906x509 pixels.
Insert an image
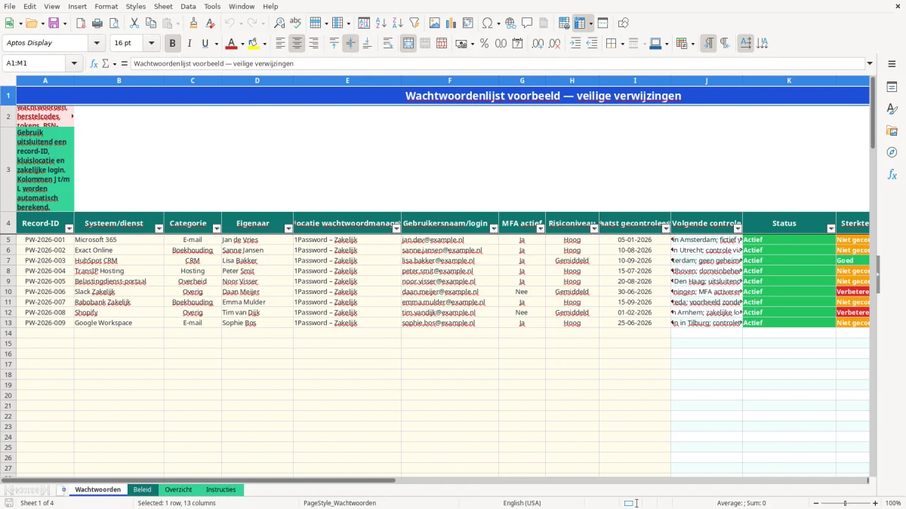[435, 23]
